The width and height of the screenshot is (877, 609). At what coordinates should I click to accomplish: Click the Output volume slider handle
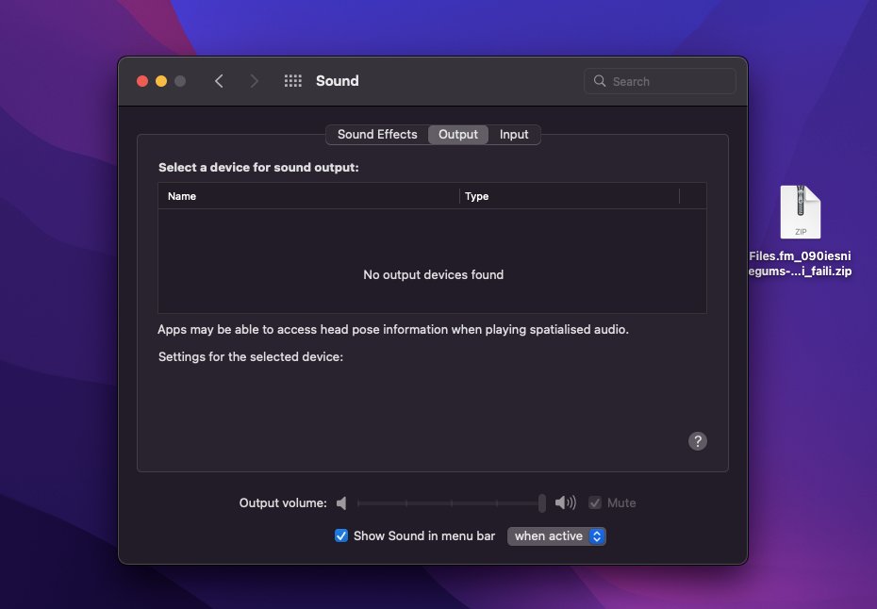click(541, 502)
